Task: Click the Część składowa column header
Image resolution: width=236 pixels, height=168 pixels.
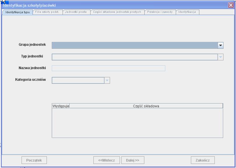Action: pos(146,106)
